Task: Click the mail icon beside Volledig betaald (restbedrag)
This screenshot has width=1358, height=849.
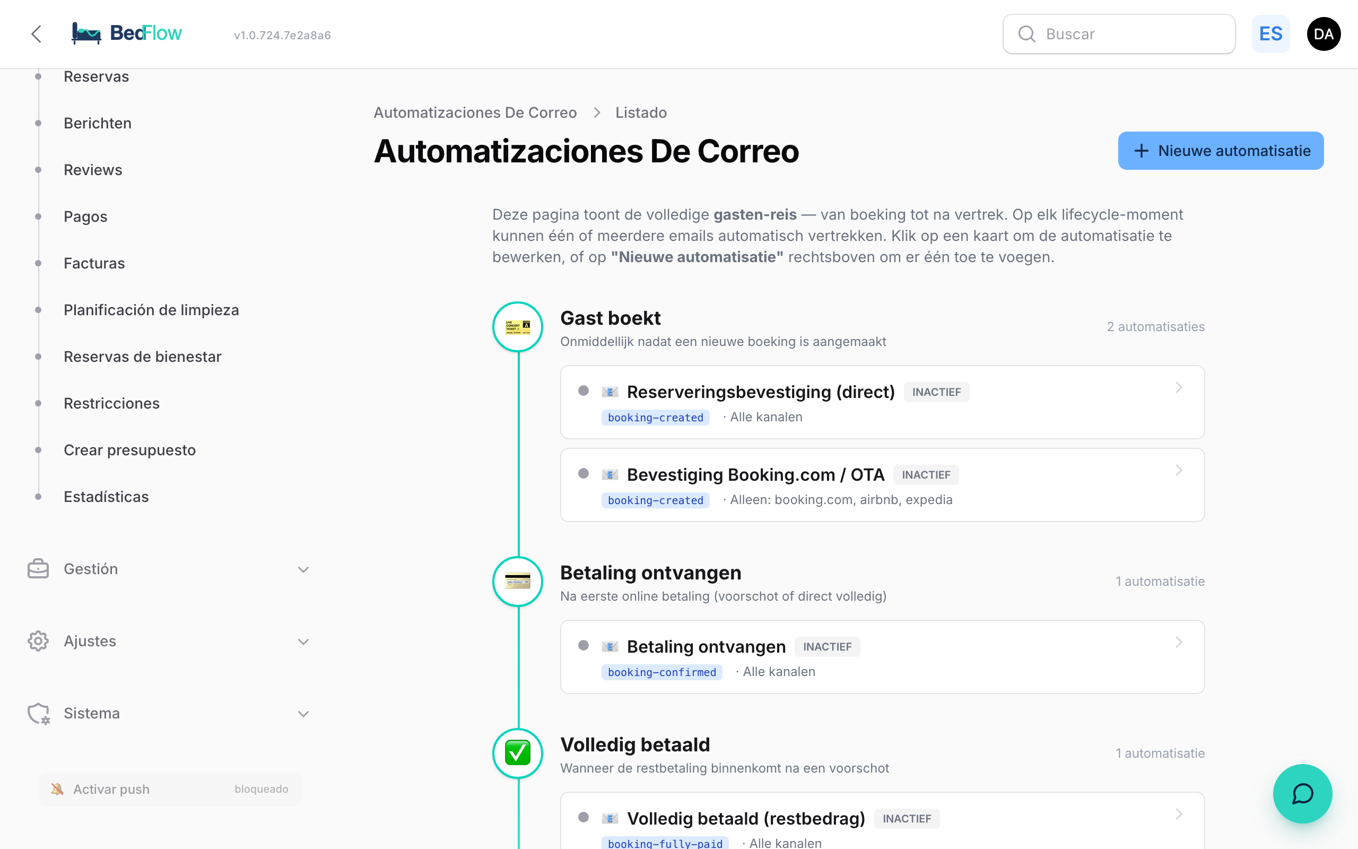Action: [610, 818]
